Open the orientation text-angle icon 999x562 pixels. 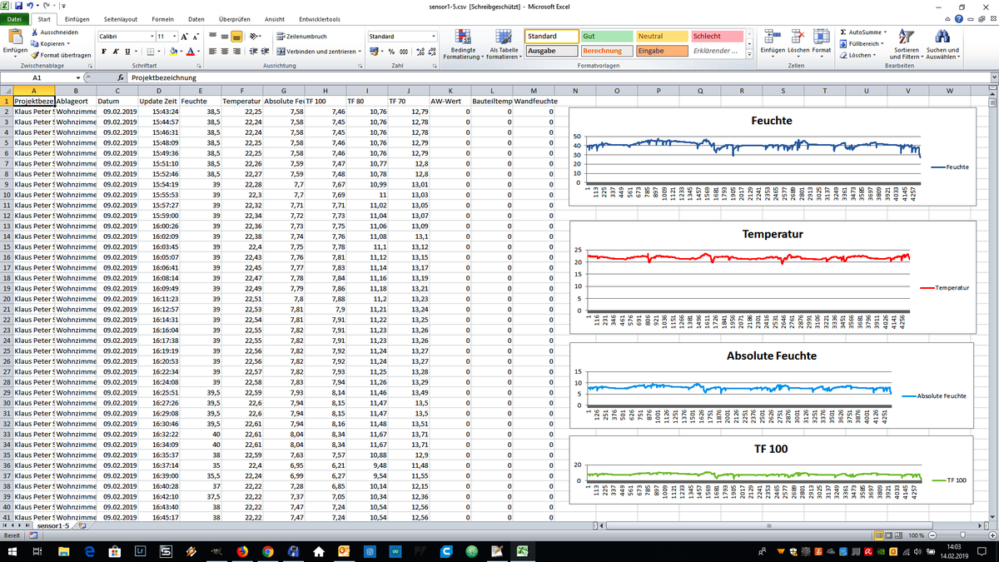pos(256,37)
